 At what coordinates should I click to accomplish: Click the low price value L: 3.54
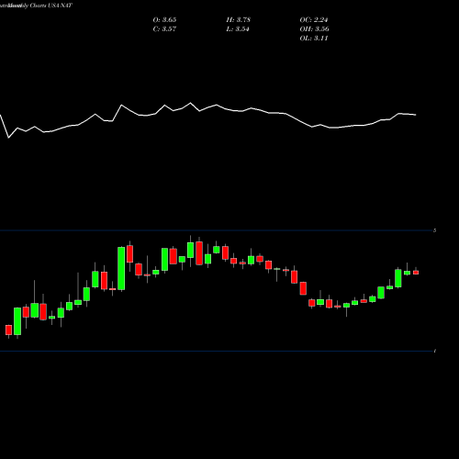[238, 29]
